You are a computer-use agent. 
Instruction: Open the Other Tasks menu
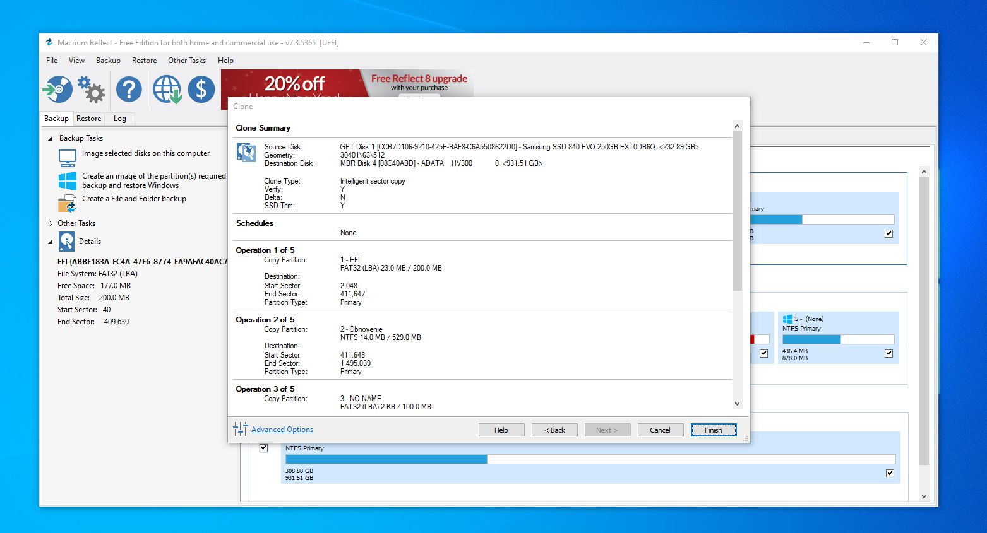tap(187, 61)
